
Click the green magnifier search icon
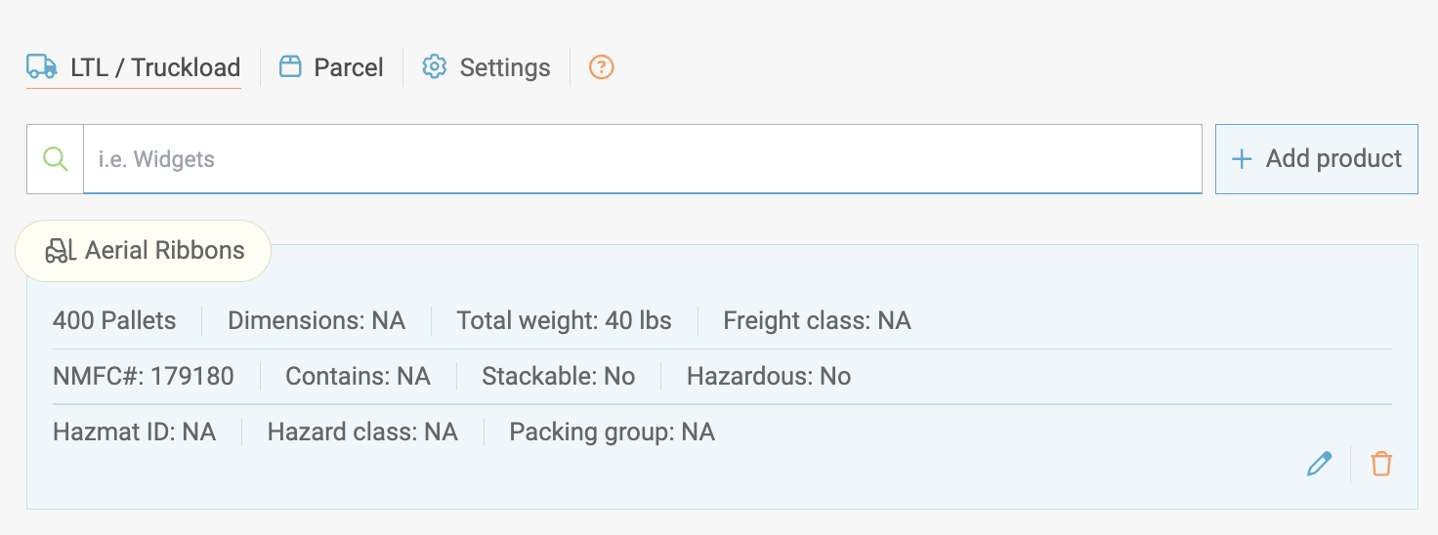pyautogui.click(x=56, y=159)
